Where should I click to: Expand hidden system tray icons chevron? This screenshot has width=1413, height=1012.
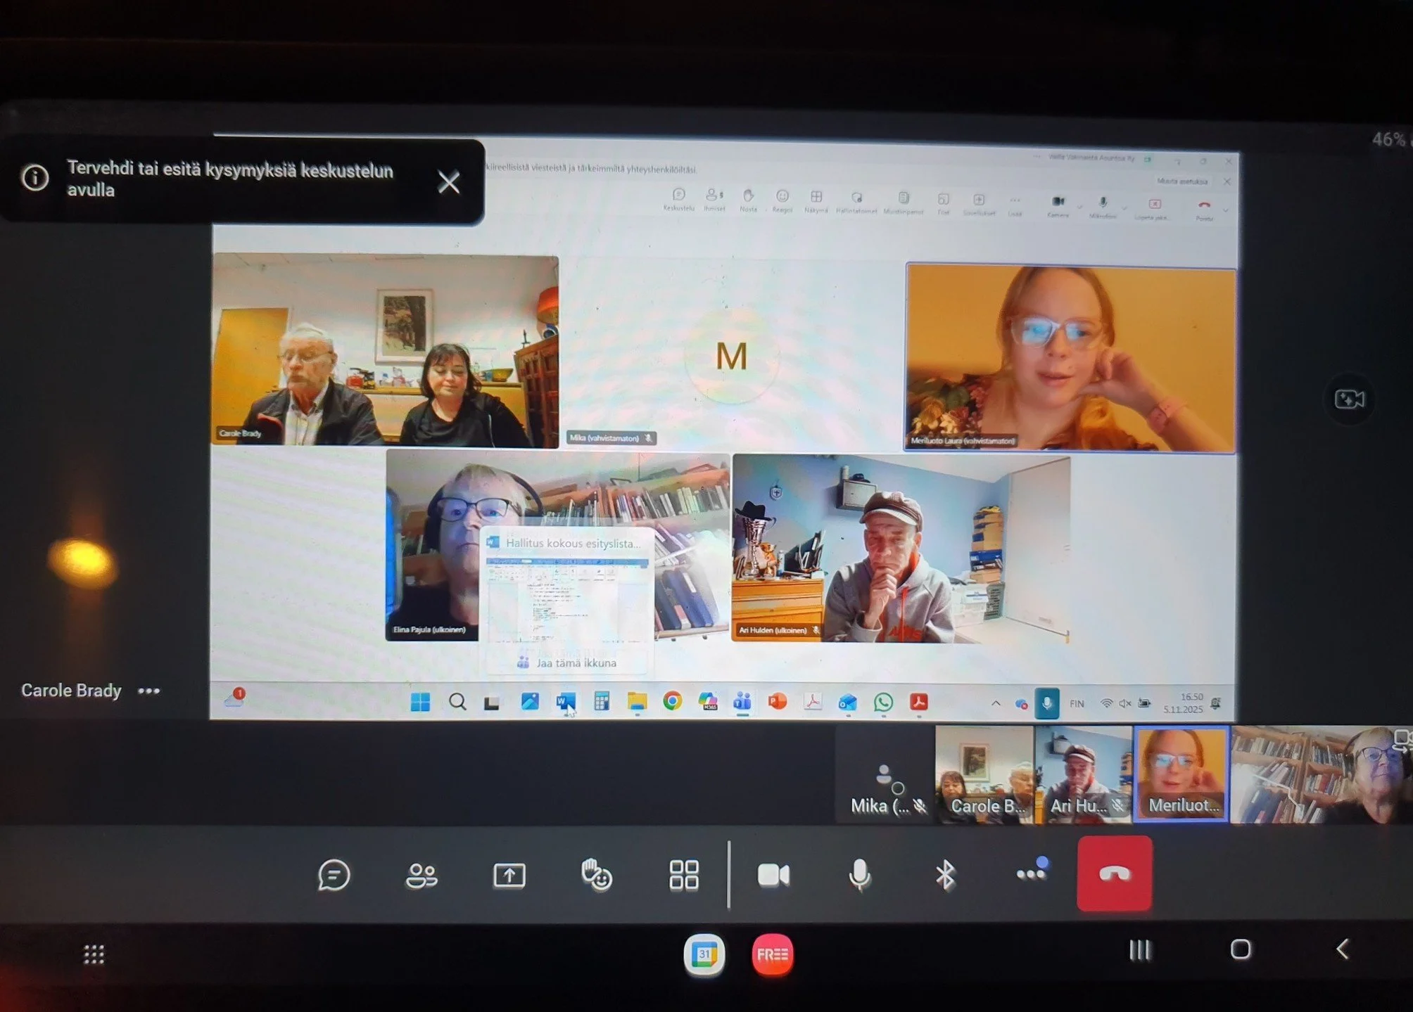pyautogui.click(x=996, y=703)
